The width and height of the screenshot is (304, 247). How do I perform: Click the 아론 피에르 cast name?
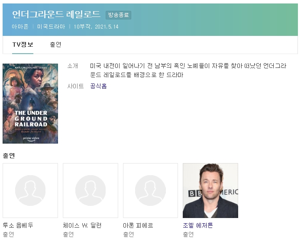point(138,225)
